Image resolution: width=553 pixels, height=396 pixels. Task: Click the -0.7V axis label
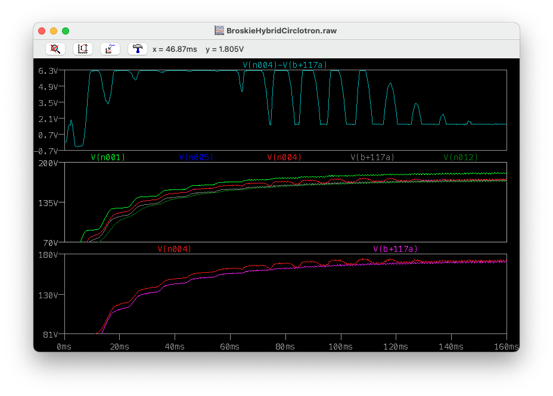tap(46, 151)
